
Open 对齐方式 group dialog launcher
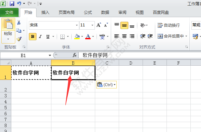pyautogui.click(x=186, y=47)
